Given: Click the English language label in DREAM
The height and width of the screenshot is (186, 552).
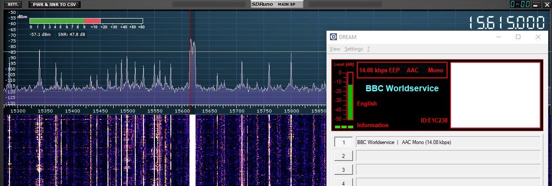Looking at the screenshot, I should click(367, 104).
